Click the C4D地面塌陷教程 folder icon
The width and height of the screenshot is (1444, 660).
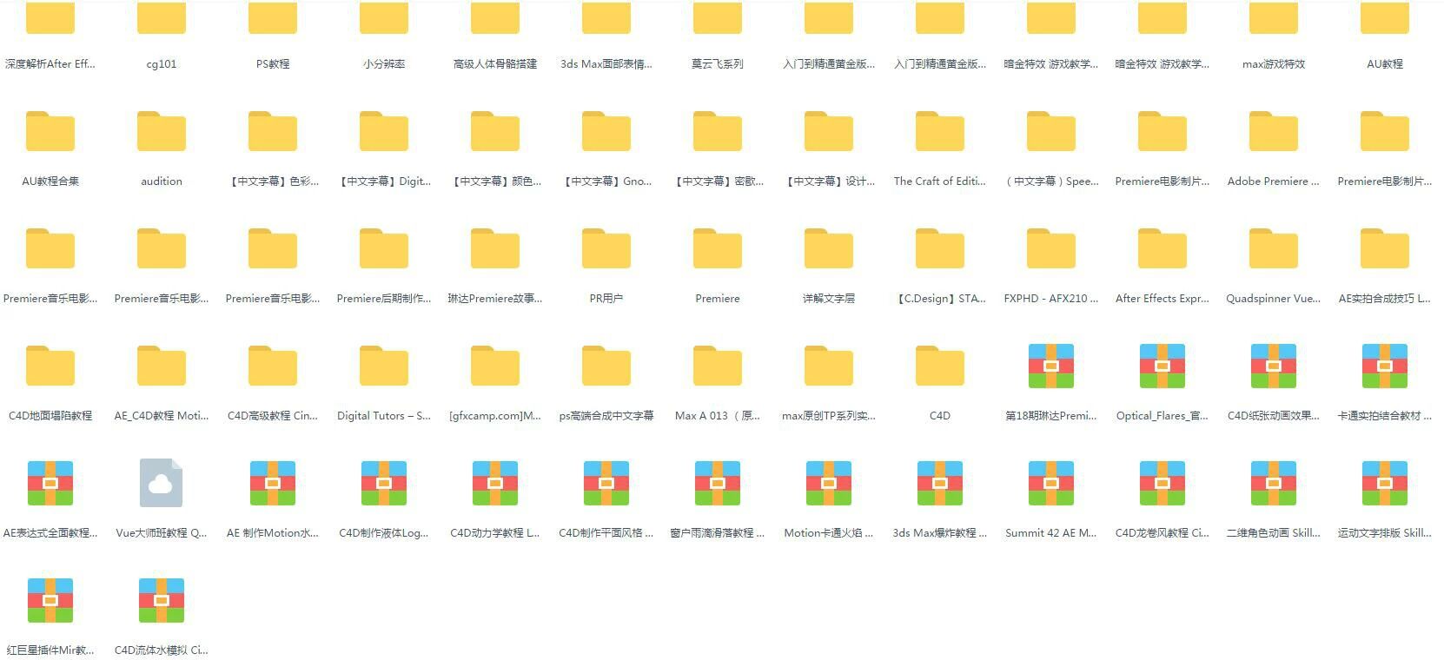pyautogui.click(x=50, y=366)
